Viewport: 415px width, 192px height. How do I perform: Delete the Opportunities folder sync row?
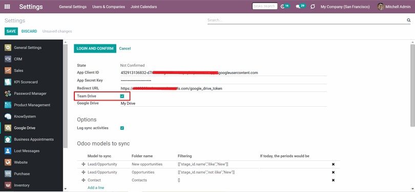(x=333, y=172)
